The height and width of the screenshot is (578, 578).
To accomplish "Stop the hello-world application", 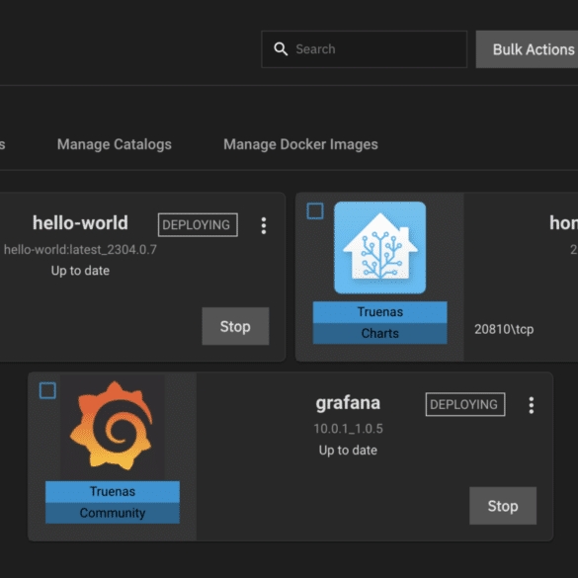I will pyautogui.click(x=235, y=326).
